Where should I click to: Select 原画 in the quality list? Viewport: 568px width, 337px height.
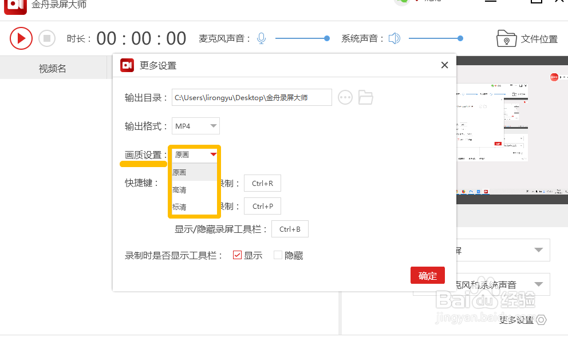click(x=195, y=172)
